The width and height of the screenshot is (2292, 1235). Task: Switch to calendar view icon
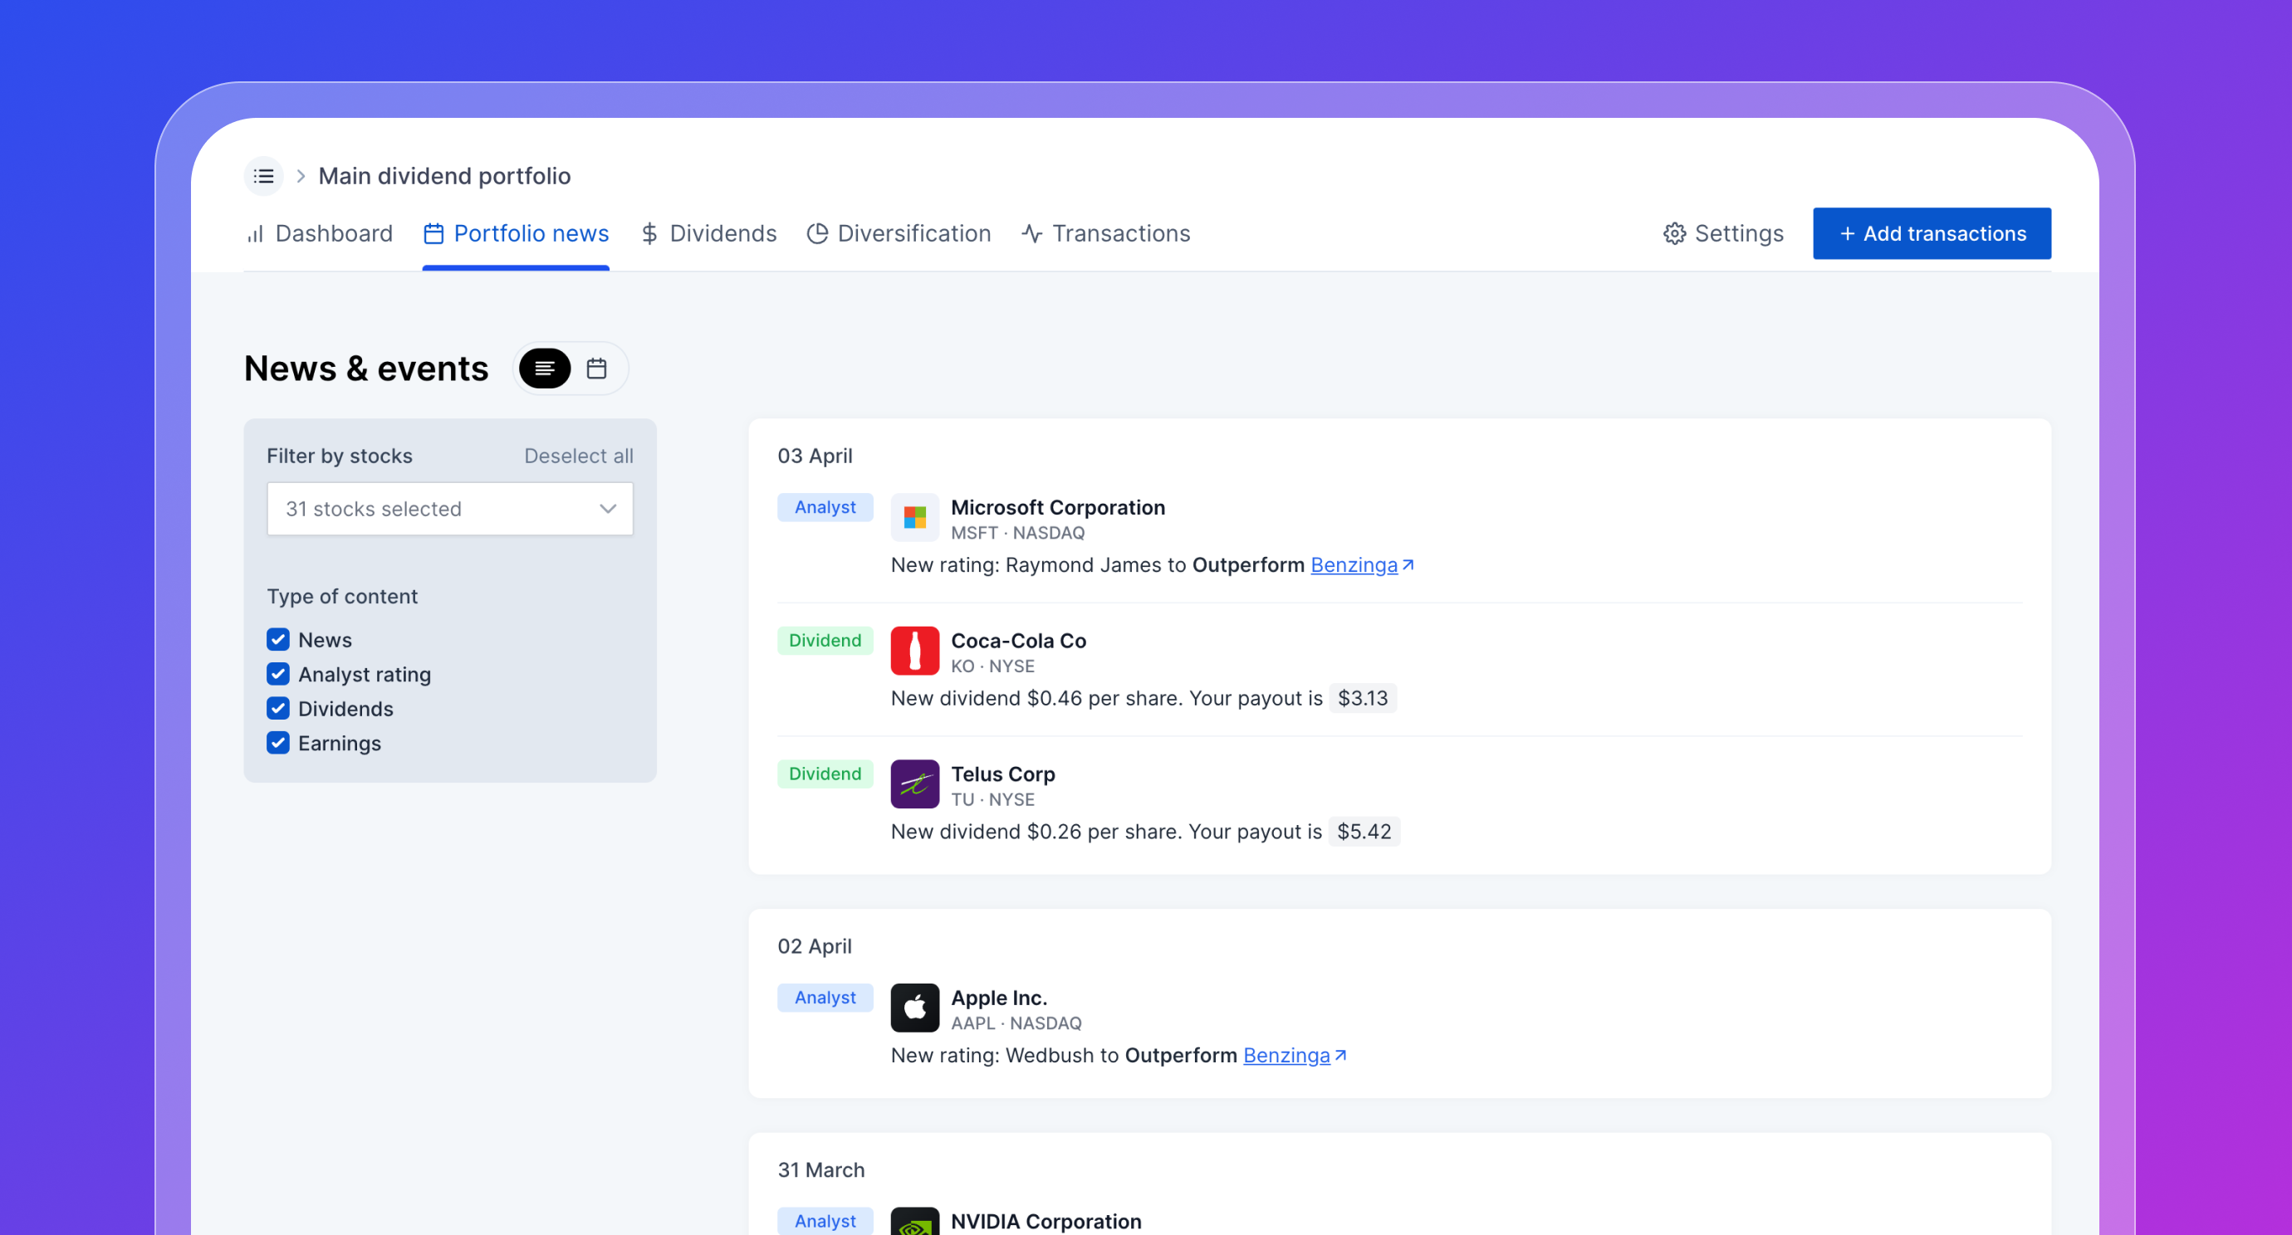(596, 369)
